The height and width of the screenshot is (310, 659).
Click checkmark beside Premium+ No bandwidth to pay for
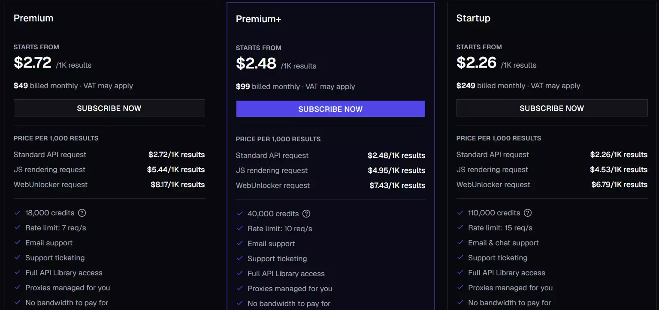[x=240, y=303]
